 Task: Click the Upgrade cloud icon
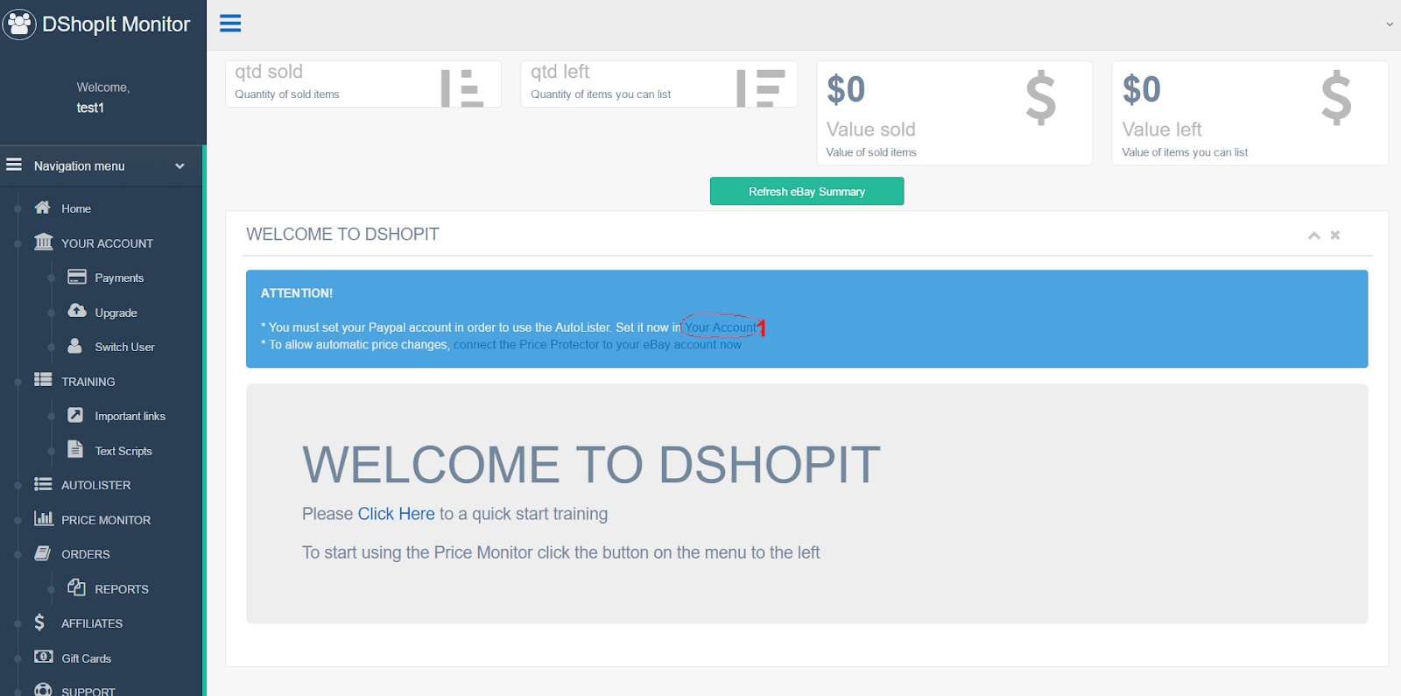(77, 311)
